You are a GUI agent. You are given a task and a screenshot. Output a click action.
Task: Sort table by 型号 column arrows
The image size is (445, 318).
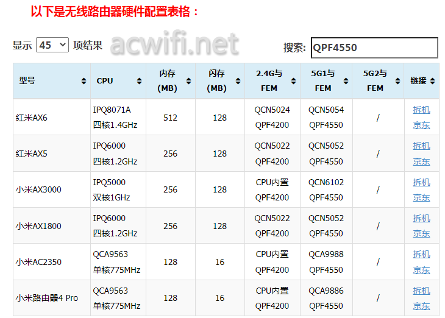click(84, 81)
